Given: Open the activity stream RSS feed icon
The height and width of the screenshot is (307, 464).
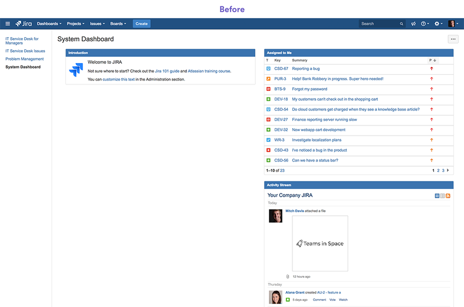Looking at the screenshot, I should 448,196.
